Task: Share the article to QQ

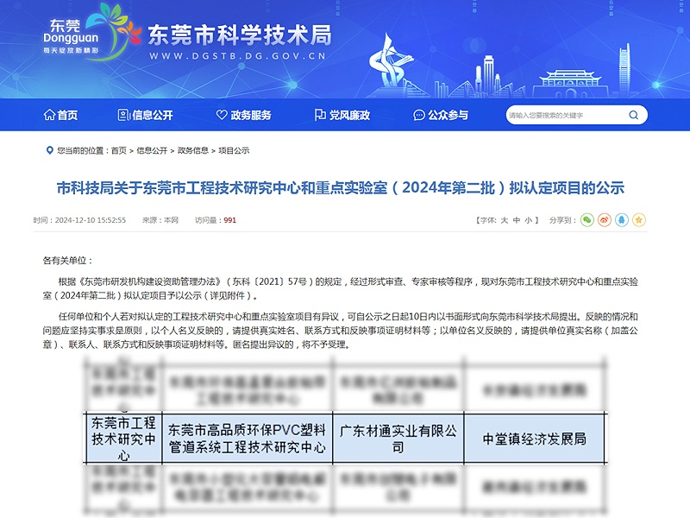Action: [622, 220]
